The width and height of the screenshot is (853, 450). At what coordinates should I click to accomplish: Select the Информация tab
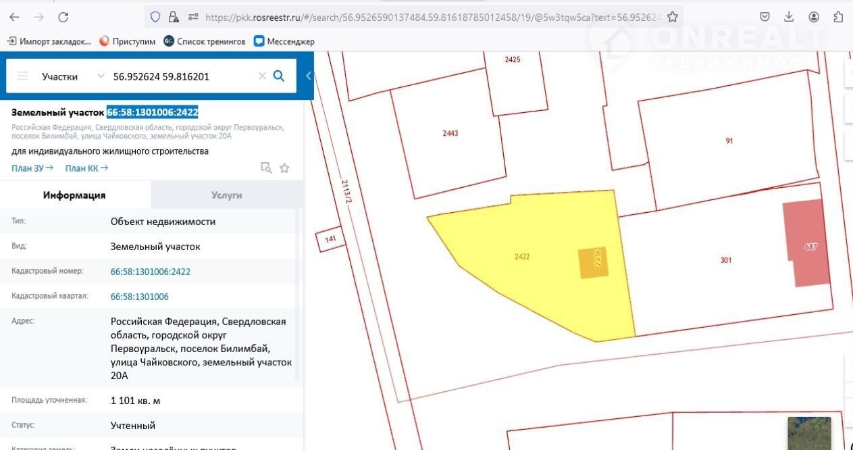[74, 195]
